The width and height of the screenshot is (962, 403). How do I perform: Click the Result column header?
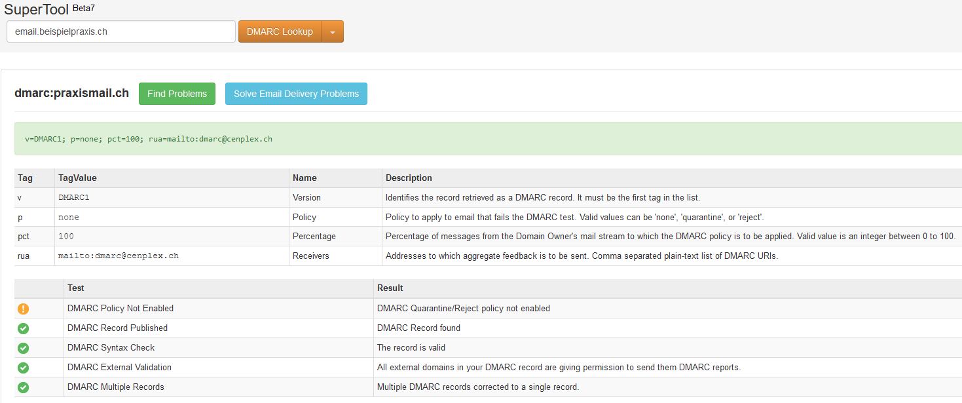(390, 288)
